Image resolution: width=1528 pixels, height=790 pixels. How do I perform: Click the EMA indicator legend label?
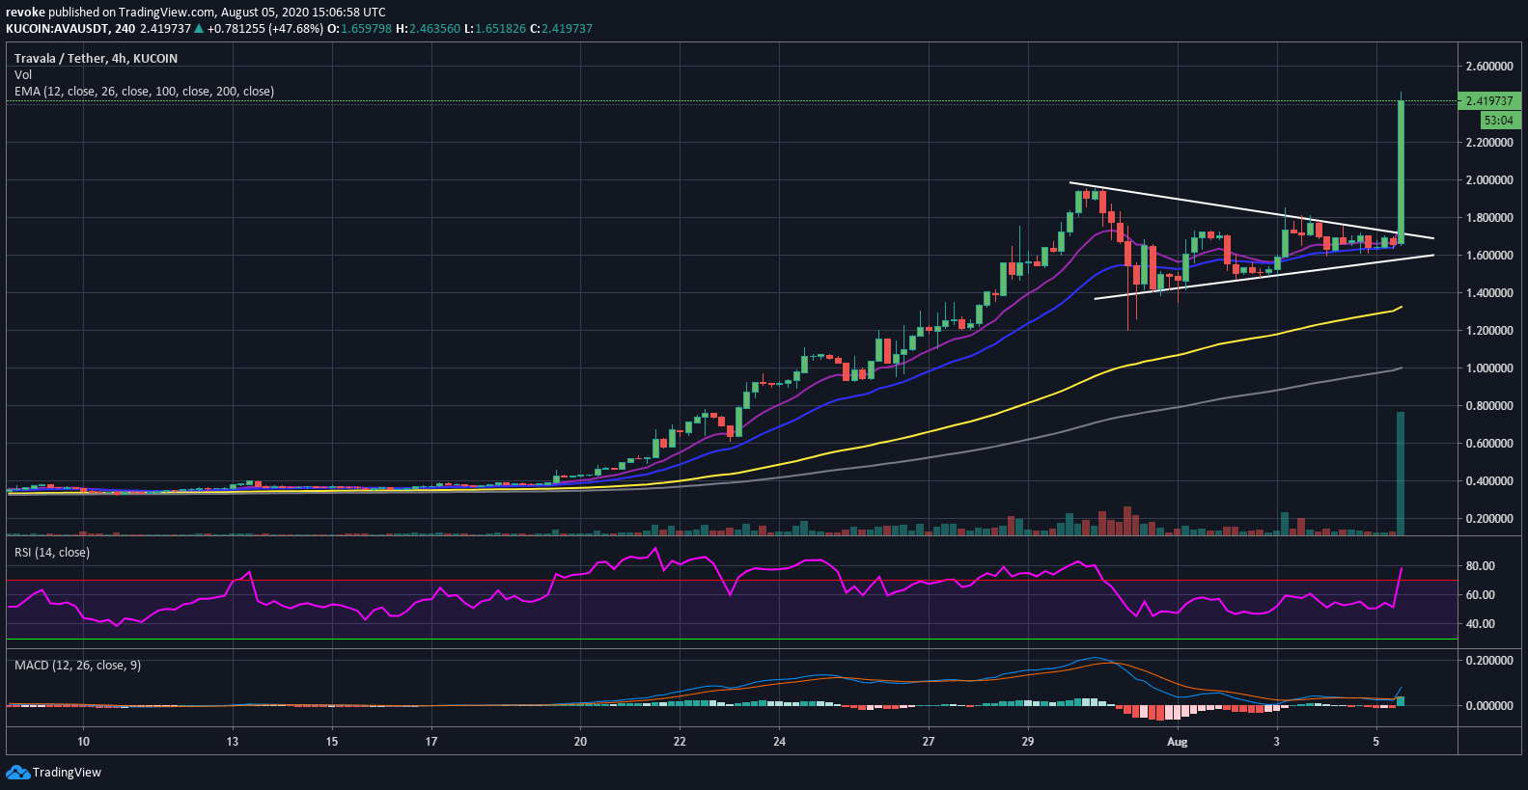(144, 91)
